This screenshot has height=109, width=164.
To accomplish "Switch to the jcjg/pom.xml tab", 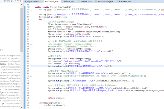I will pos(31,1).
